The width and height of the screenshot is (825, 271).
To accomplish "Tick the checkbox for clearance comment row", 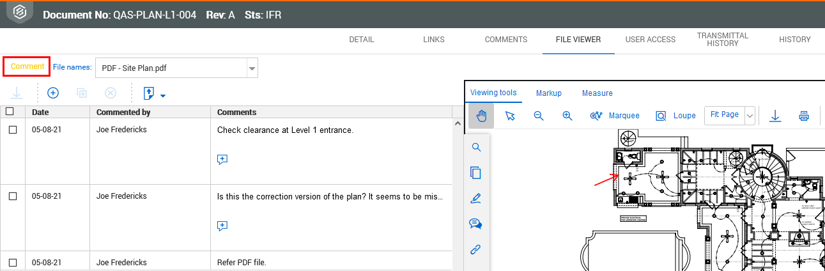I will click(x=13, y=130).
